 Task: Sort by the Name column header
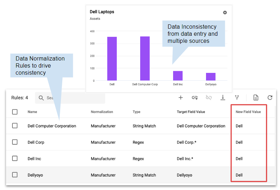[x=32, y=112]
